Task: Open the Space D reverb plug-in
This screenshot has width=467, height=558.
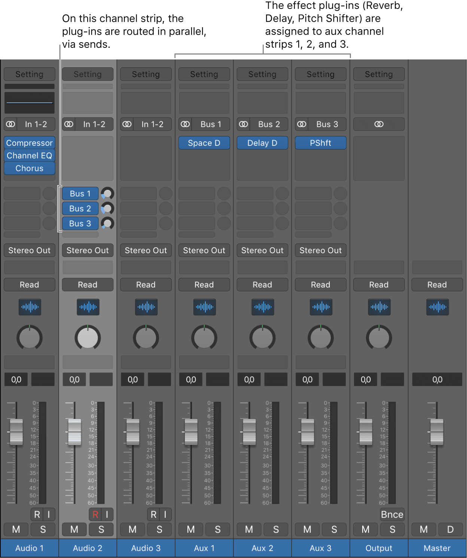Action: (204, 143)
